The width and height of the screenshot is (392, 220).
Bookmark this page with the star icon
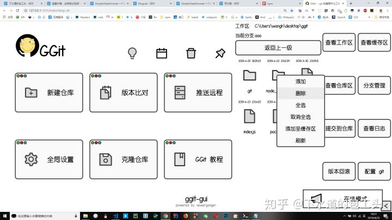[x=292, y=10]
